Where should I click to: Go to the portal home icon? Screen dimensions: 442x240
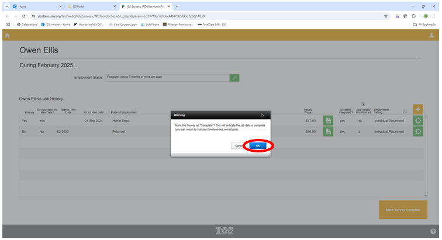pyautogui.click(x=8, y=36)
